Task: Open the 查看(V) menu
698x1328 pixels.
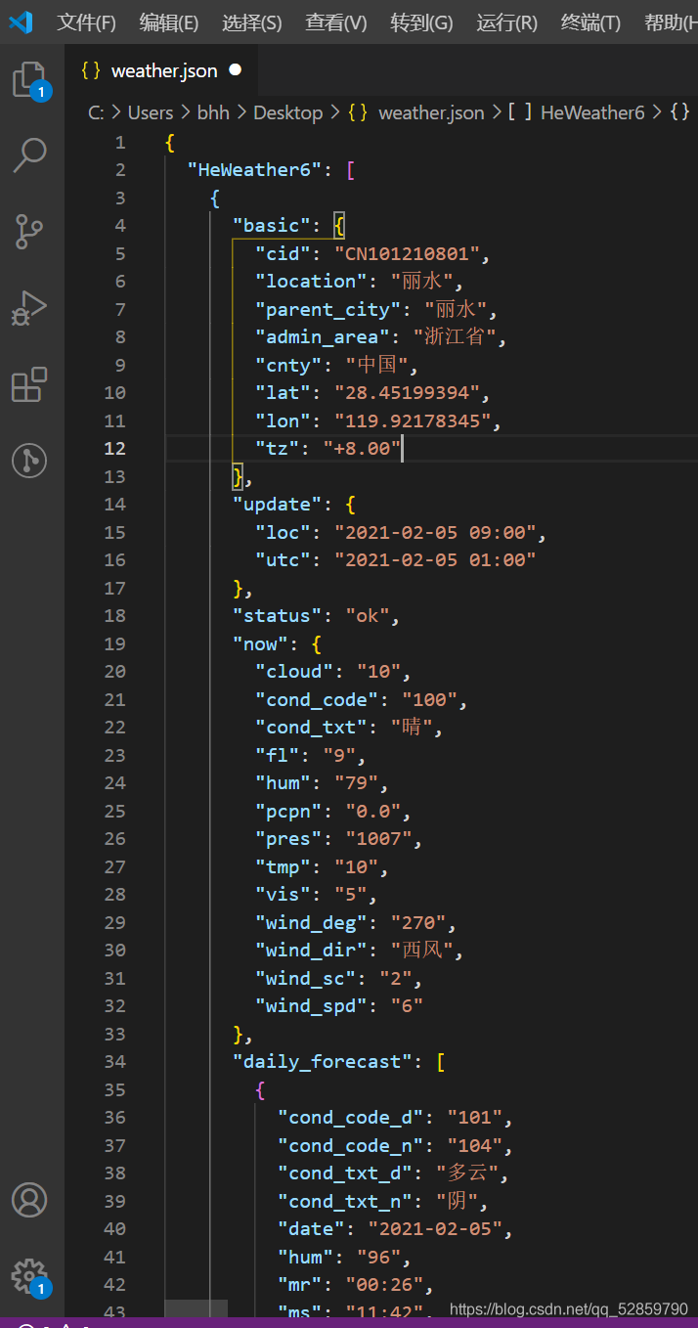Action: (x=335, y=22)
